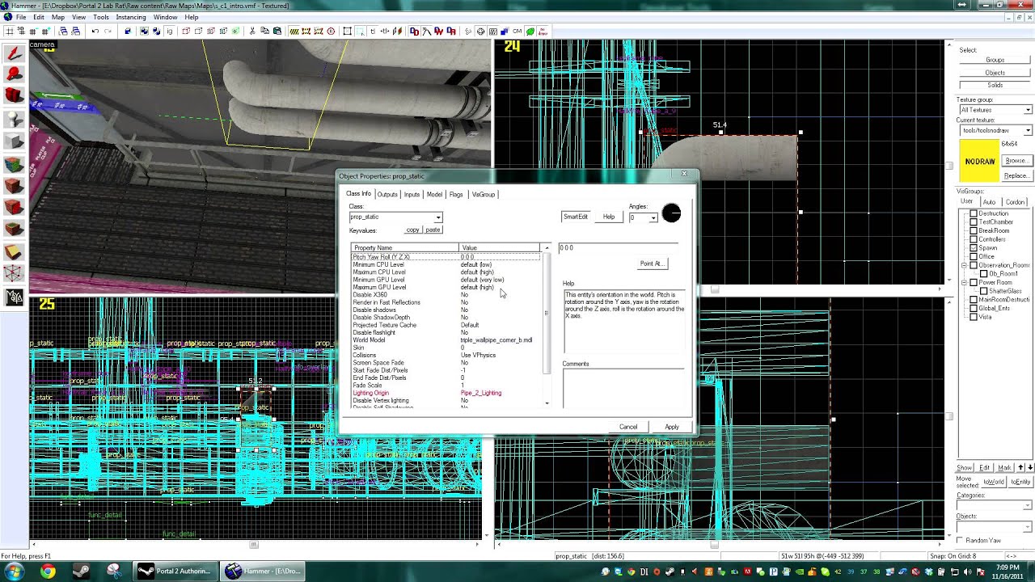This screenshot has width=1035, height=582.
Task: Open the Class dropdown for prop_static
Action: coord(438,217)
